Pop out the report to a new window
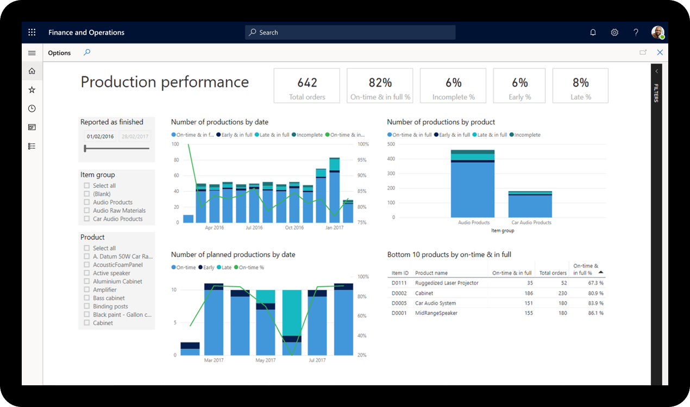Image resolution: width=690 pixels, height=407 pixels. (643, 52)
